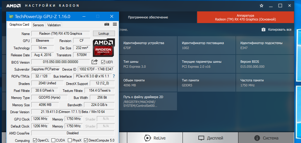Viewport: 301px width, 143px height.
Task: Click the AMD logo in Radeon Settings
Action: pos(13,6)
